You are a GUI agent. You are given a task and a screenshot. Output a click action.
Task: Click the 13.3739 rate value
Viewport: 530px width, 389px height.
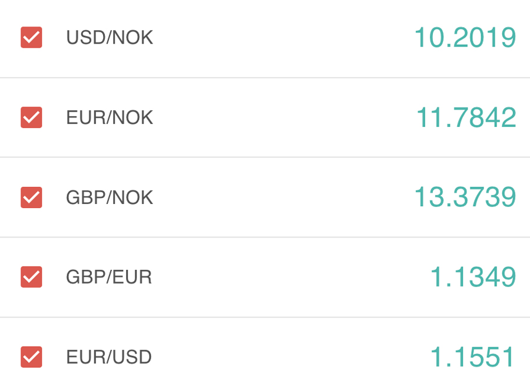(465, 197)
